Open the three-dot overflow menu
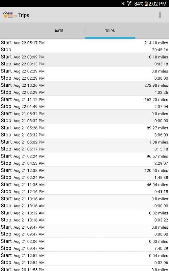The image size is (169, 271). click(x=160, y=15)
